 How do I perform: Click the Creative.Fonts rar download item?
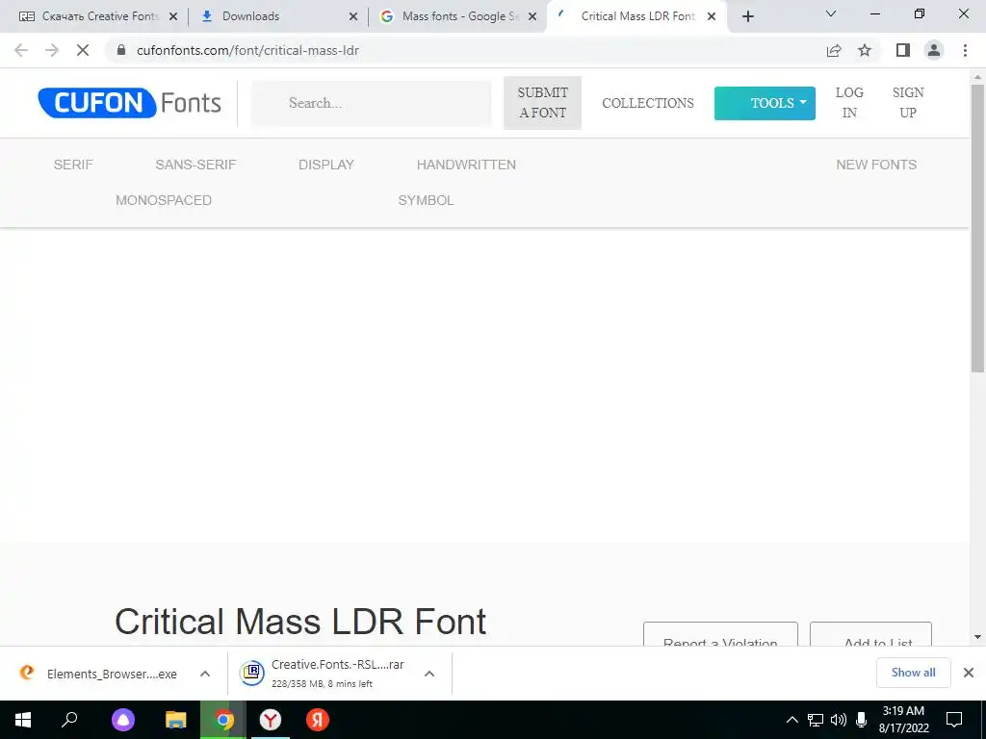(x=323, y=674)
